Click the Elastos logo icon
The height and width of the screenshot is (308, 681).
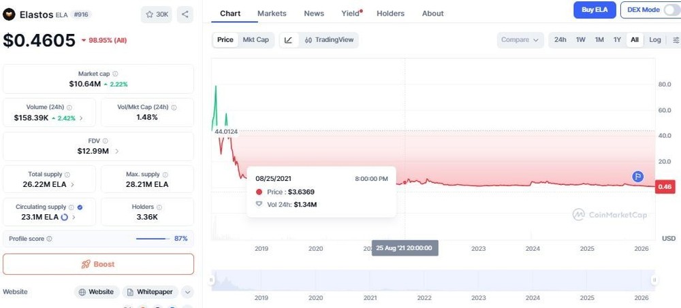[10, 14]
